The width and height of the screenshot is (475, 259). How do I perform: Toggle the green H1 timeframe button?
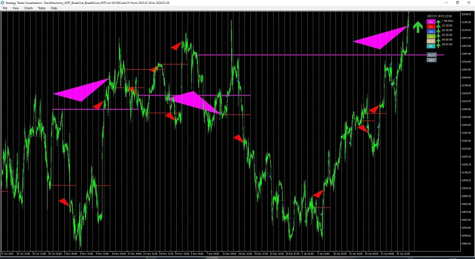tap(431, 36)
